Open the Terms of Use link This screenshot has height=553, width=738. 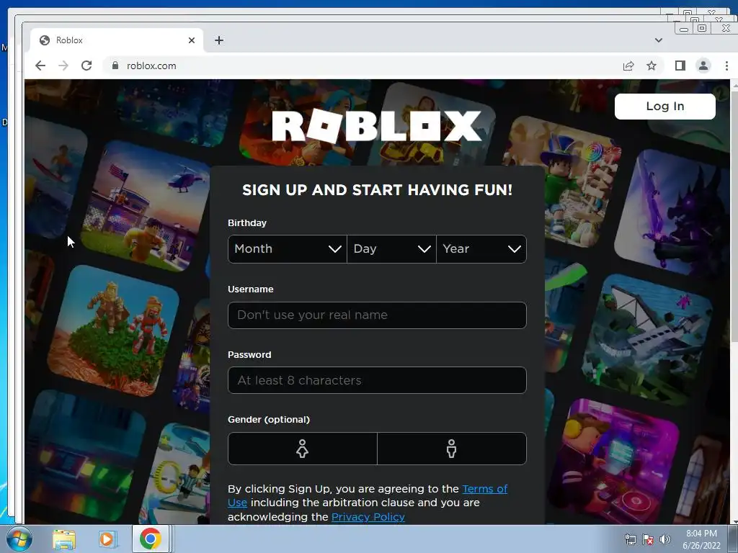tap(484, 489)
